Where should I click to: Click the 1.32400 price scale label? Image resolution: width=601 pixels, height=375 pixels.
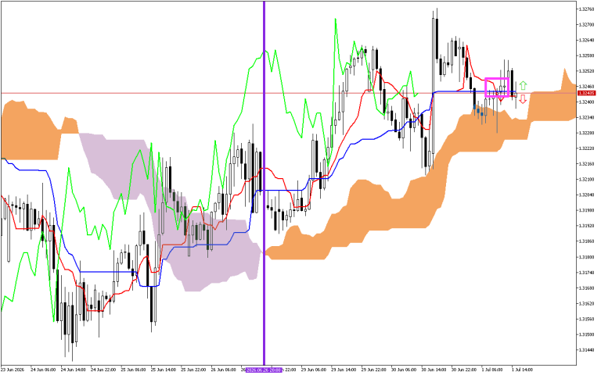pyautogui.click(x=586, y=102)
